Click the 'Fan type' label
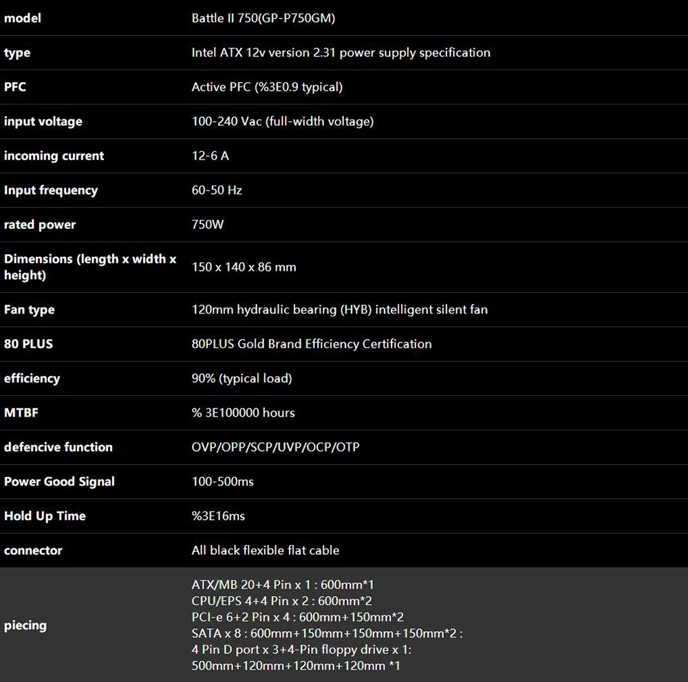Viewport: 688px width, 682px height. (29, 309)
